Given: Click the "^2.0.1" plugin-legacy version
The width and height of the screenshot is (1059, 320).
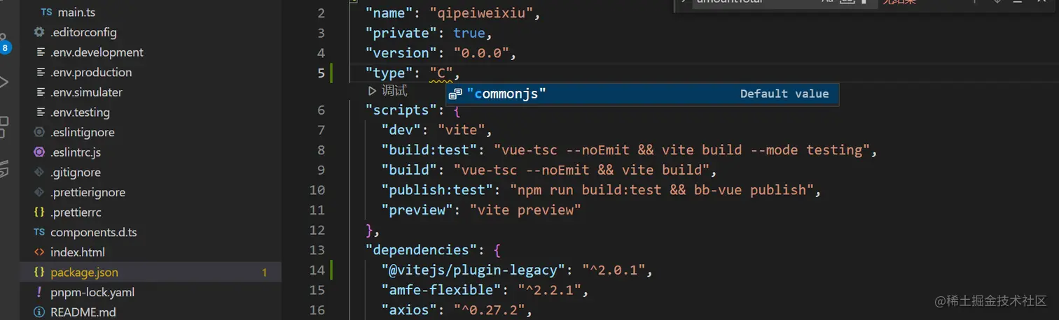Looking at the screenshot, I should pos(613,270).
